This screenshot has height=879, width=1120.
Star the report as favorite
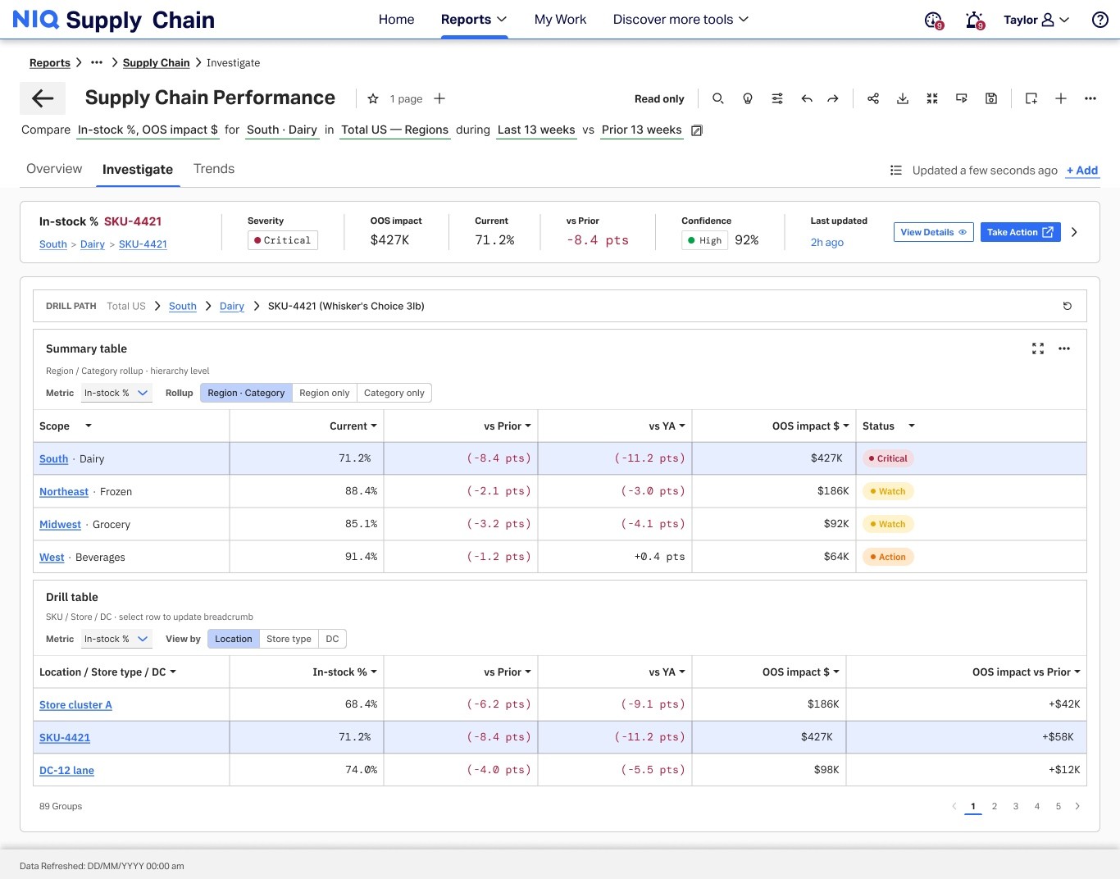(373, 98)
